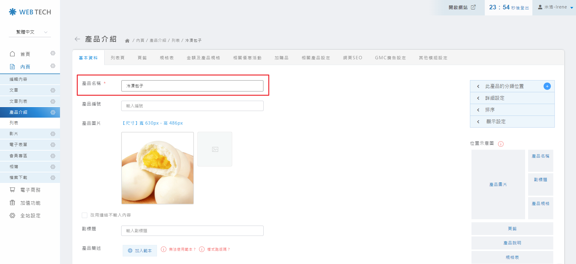
Task: Select the steamed bun product image thumbnail
Action: pos(158,168)
